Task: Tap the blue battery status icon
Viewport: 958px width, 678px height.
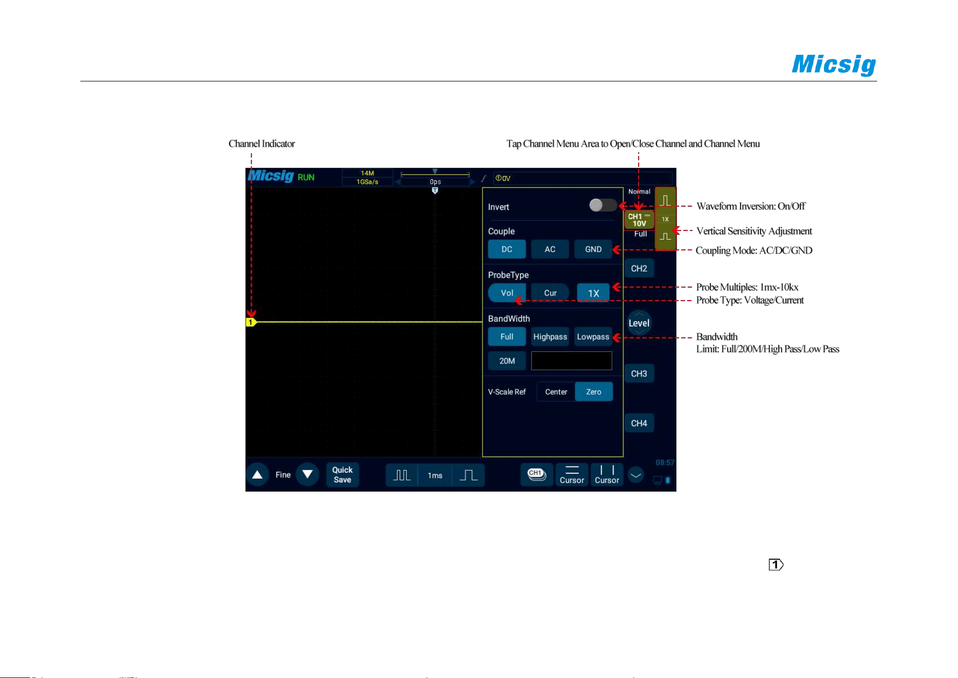Action: [x=668, y=480]
